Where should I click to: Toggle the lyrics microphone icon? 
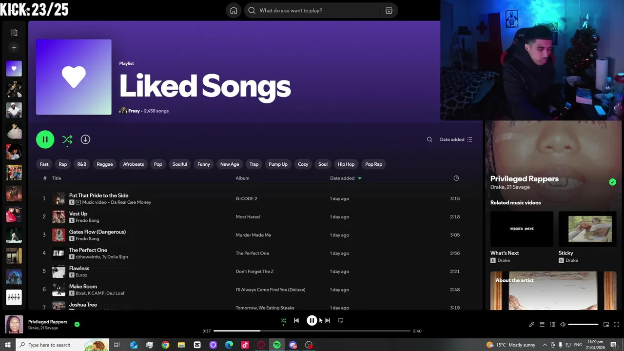click(531, 325)
